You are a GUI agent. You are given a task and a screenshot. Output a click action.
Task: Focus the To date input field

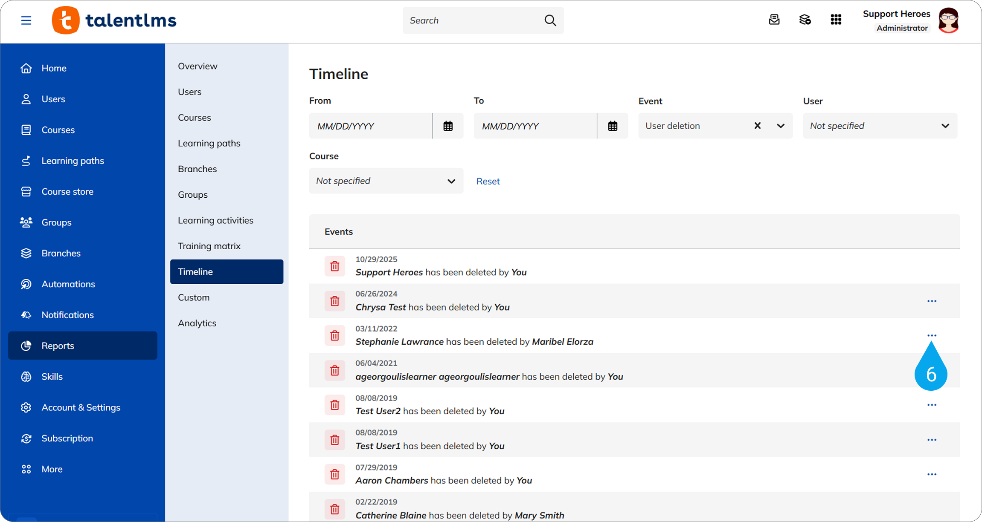[x=535, y=126]
